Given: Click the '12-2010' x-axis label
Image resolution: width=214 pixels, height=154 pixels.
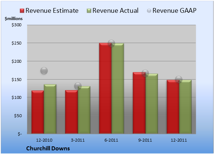Looking at the screenshot, I should pos(44,140).
